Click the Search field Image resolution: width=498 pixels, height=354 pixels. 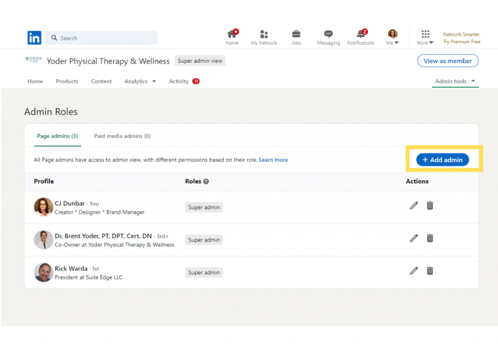coord(101,38)
